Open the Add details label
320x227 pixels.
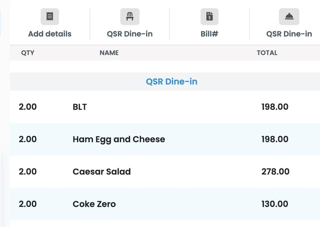(x=50, y=34)
